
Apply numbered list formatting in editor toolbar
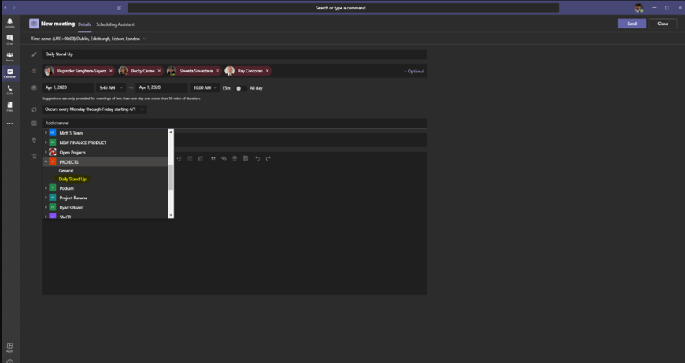coord(201,158)
